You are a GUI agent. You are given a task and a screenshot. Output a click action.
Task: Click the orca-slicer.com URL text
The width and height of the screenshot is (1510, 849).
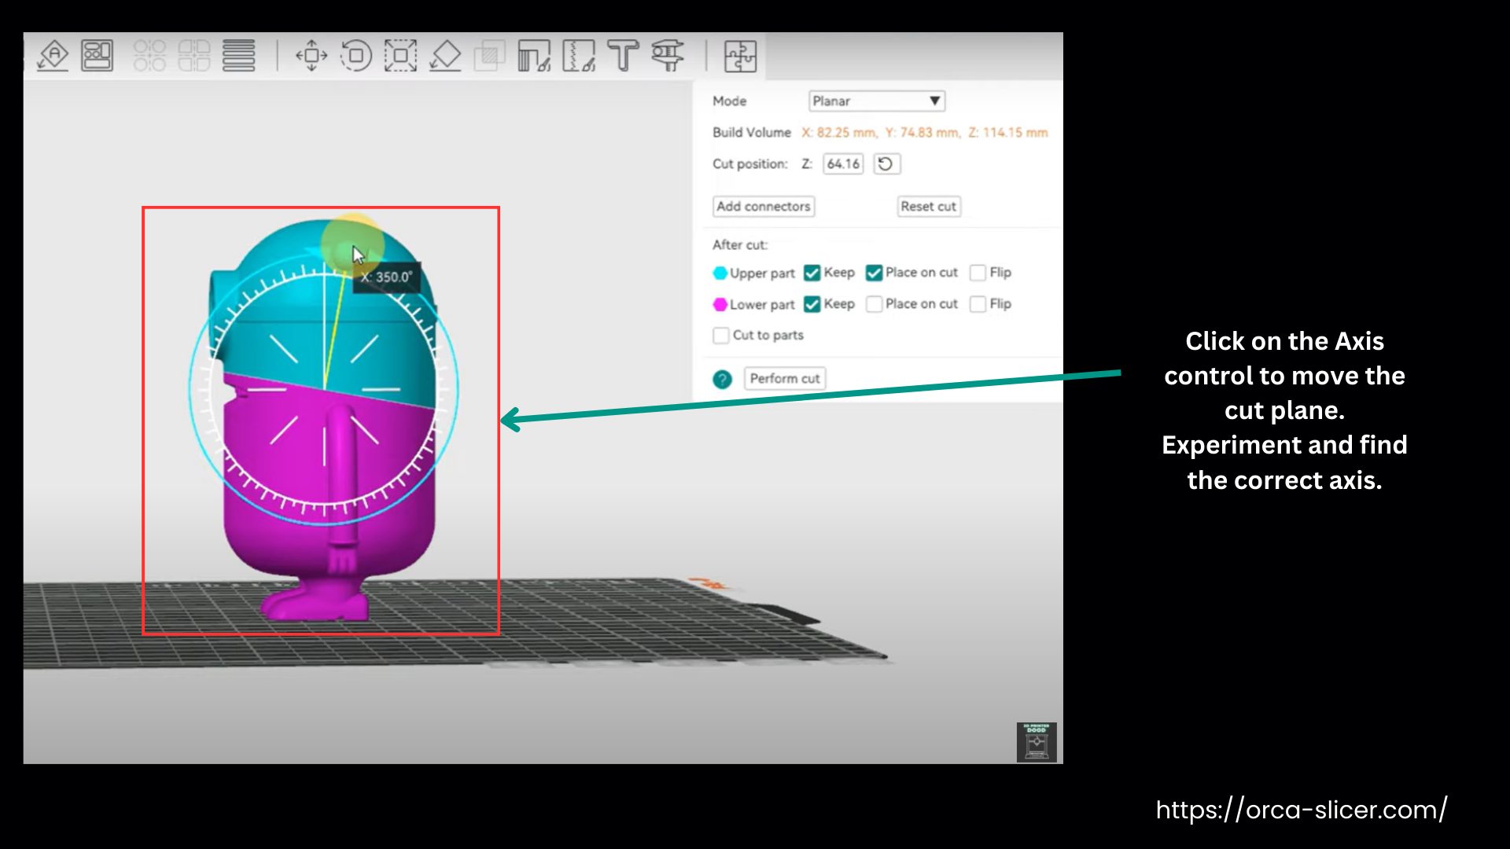coord(1302,810)
